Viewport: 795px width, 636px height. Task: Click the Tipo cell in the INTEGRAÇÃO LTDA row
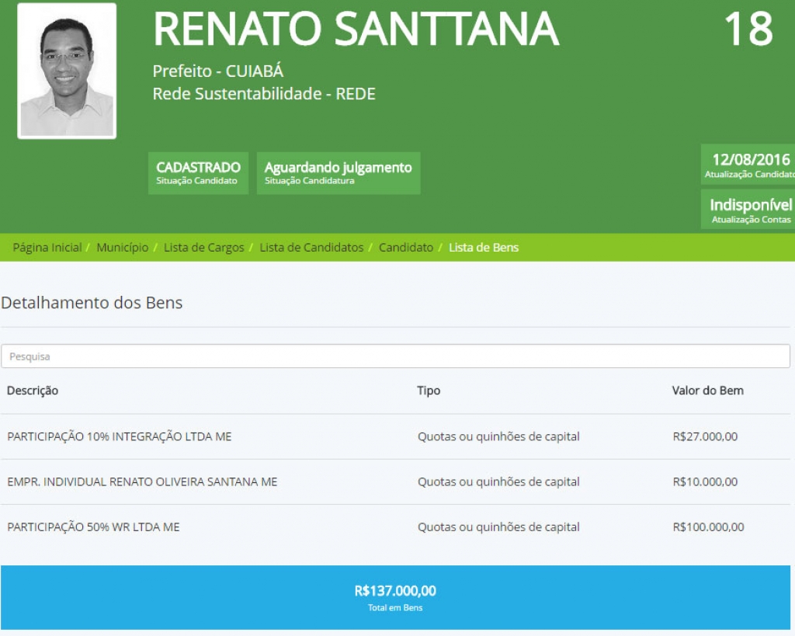coord(498,436)
